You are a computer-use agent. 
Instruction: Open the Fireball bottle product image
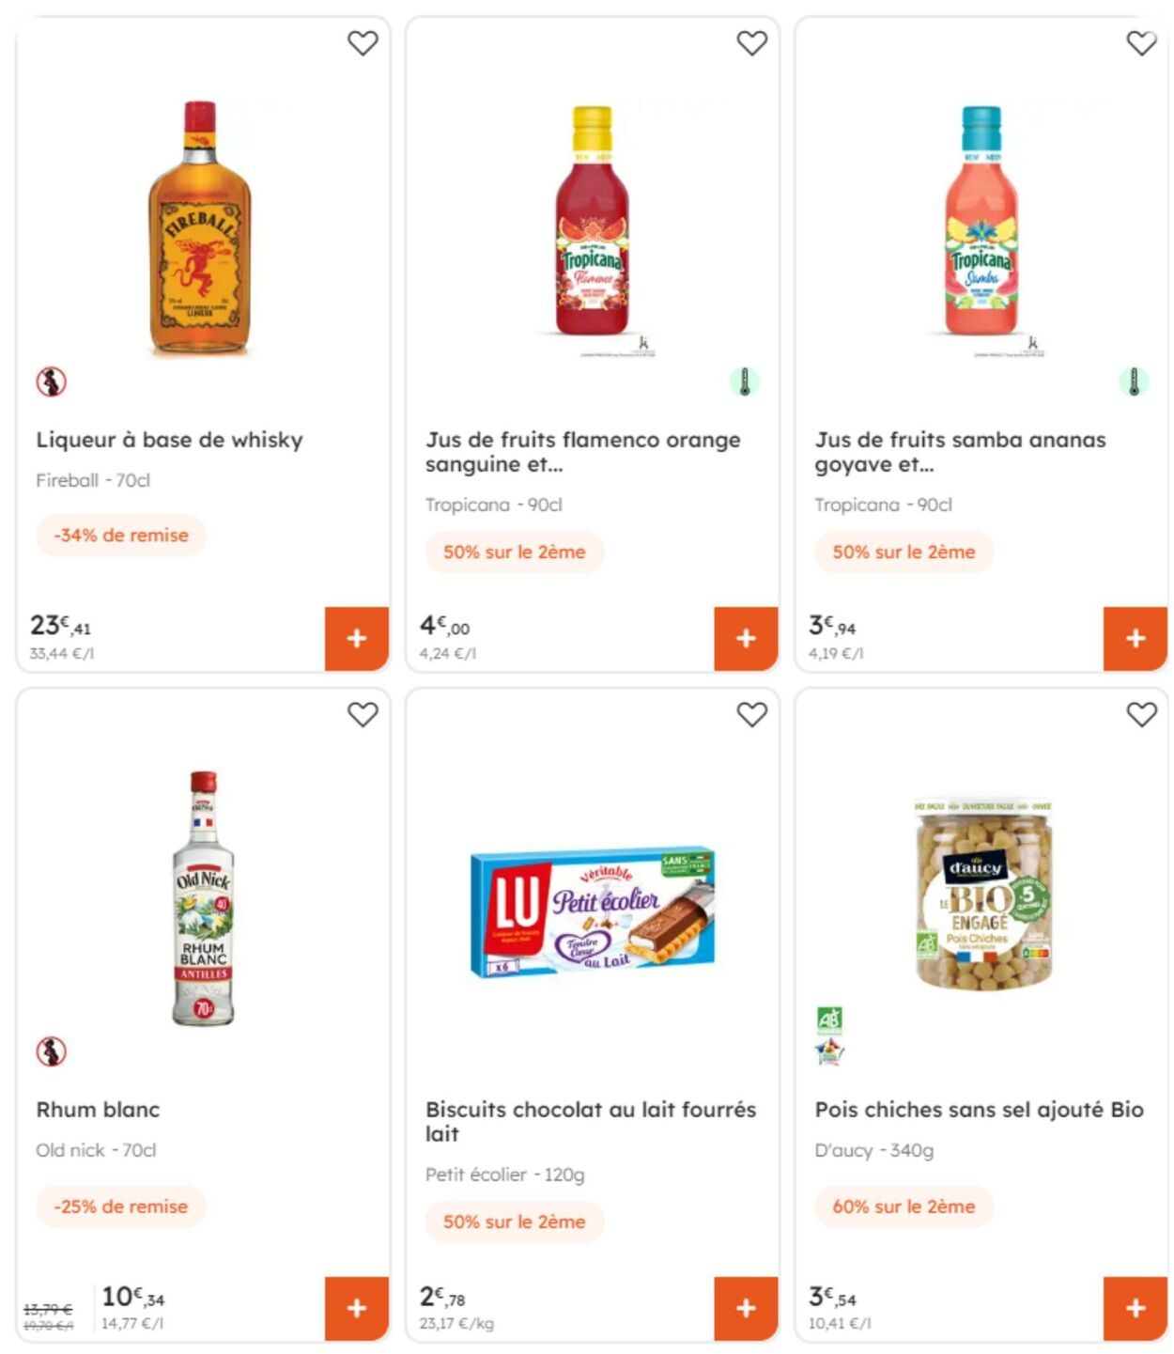point(200,227)
